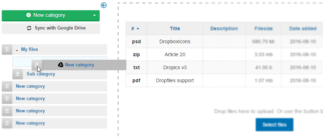The image size is (323, 138).
Task: Click the Google Drive icon on dragged category
Action: pyautogui.click(x=60, y=65)
